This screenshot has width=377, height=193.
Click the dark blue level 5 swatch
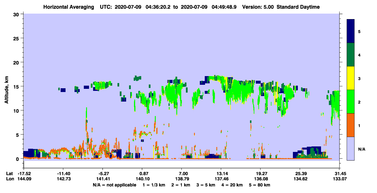tap(351, 31)
